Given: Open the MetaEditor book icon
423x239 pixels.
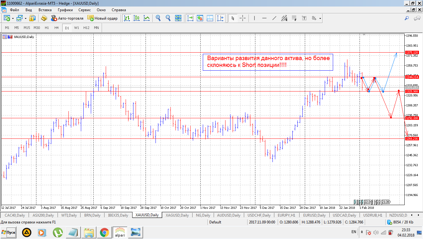Looking at the screenshot, I should click(x=44, y=18).
